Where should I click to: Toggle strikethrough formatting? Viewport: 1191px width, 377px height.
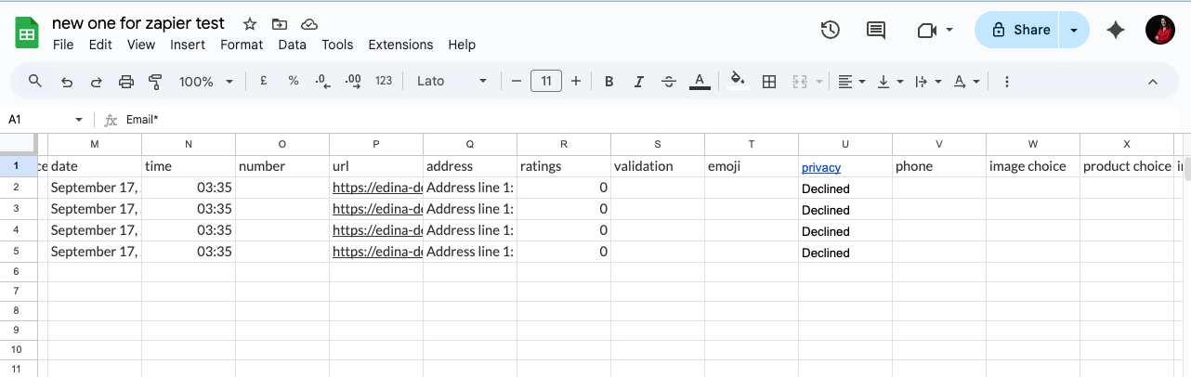coord(668,82)
